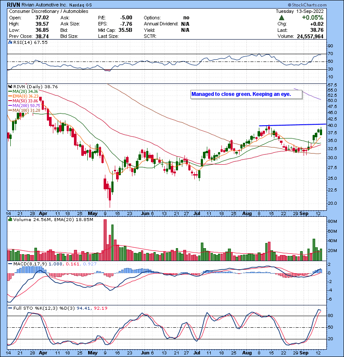Click the Open value 37.02
The image size is (344, 357).
point(42,18)
